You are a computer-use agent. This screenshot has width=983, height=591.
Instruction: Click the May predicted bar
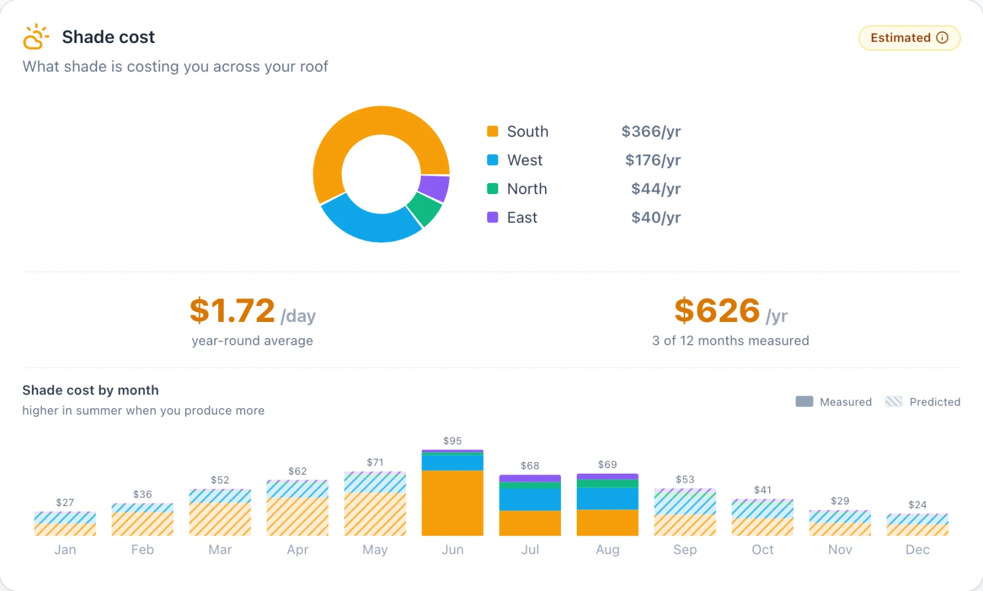click(375, 504)
